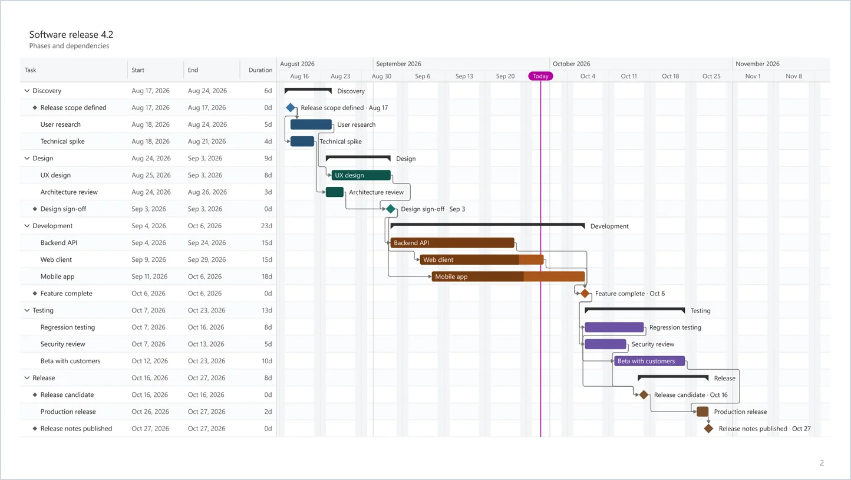The image size is (851, 480).
Task: Click the Oct 4 week label
Action: coord(588,76)
